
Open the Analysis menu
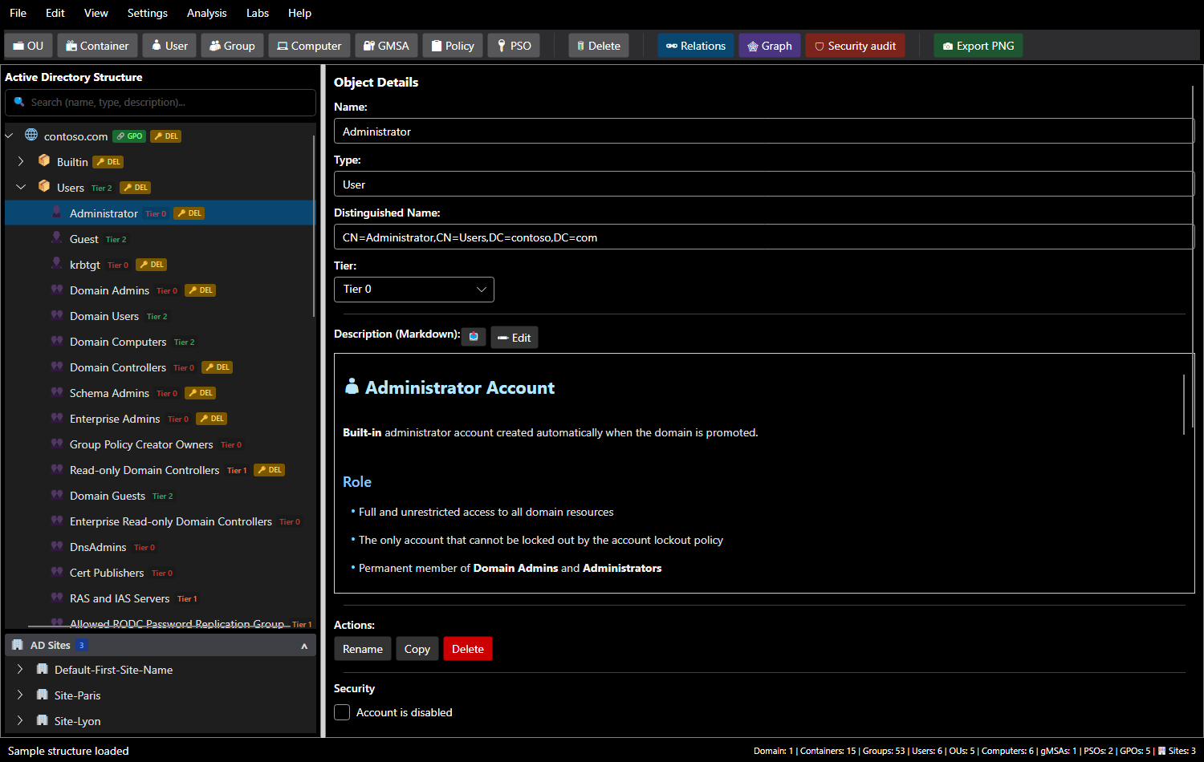(206, 13)
